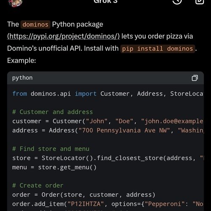Click the '# Customer and address' comment

52,112
